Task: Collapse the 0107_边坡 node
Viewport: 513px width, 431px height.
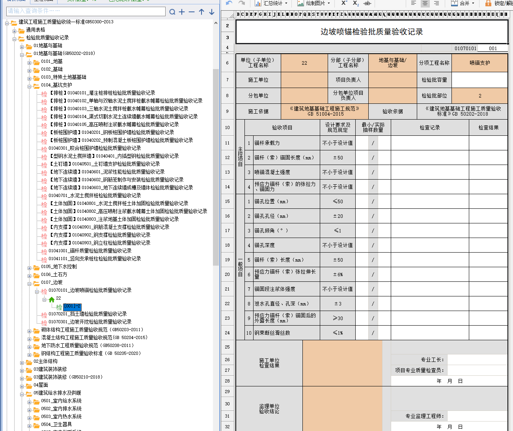Action: click(30, 283)
